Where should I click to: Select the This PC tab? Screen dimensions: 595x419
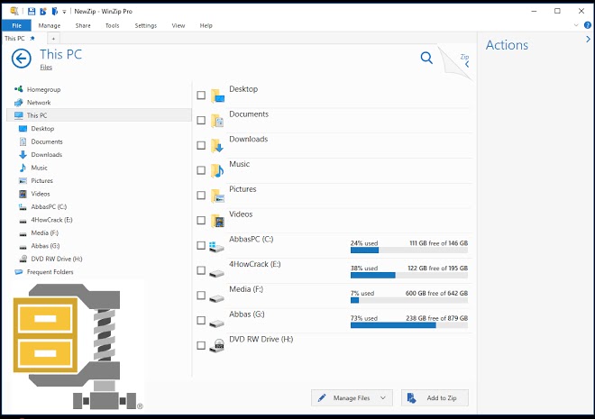coord(20,39)
